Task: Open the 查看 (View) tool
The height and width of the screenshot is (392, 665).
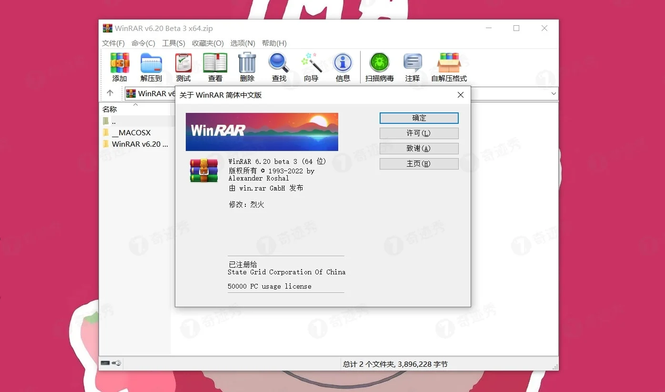Action: (x=215, y=67)
